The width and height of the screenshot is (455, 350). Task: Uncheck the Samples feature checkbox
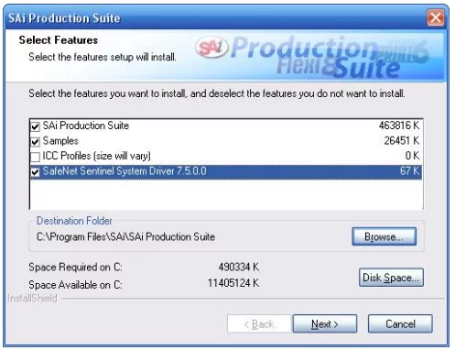pyautogui.click(x=35, y=141)
